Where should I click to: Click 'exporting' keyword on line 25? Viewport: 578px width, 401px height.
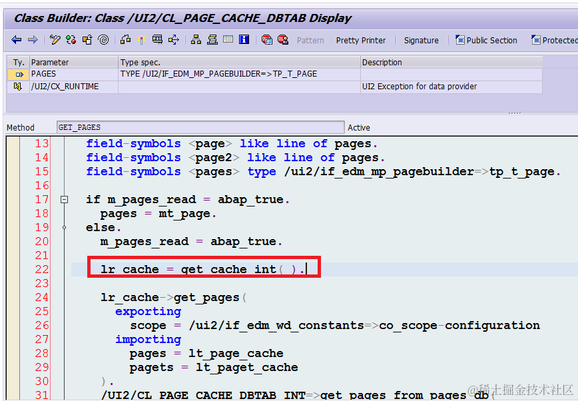tap(148, 312)
